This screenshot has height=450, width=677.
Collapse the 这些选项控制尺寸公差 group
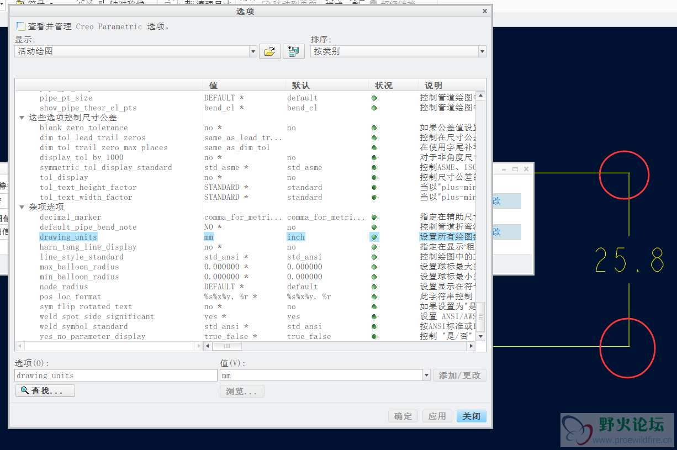click(22, 118)
